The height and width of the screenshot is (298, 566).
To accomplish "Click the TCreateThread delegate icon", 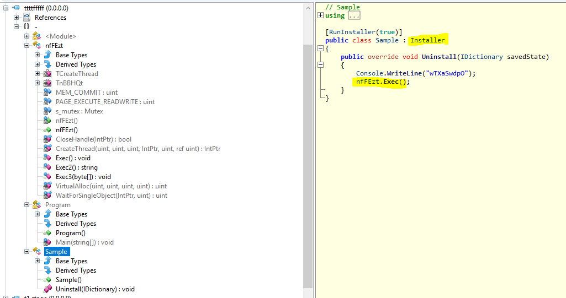I will click(x=47, y=73).
